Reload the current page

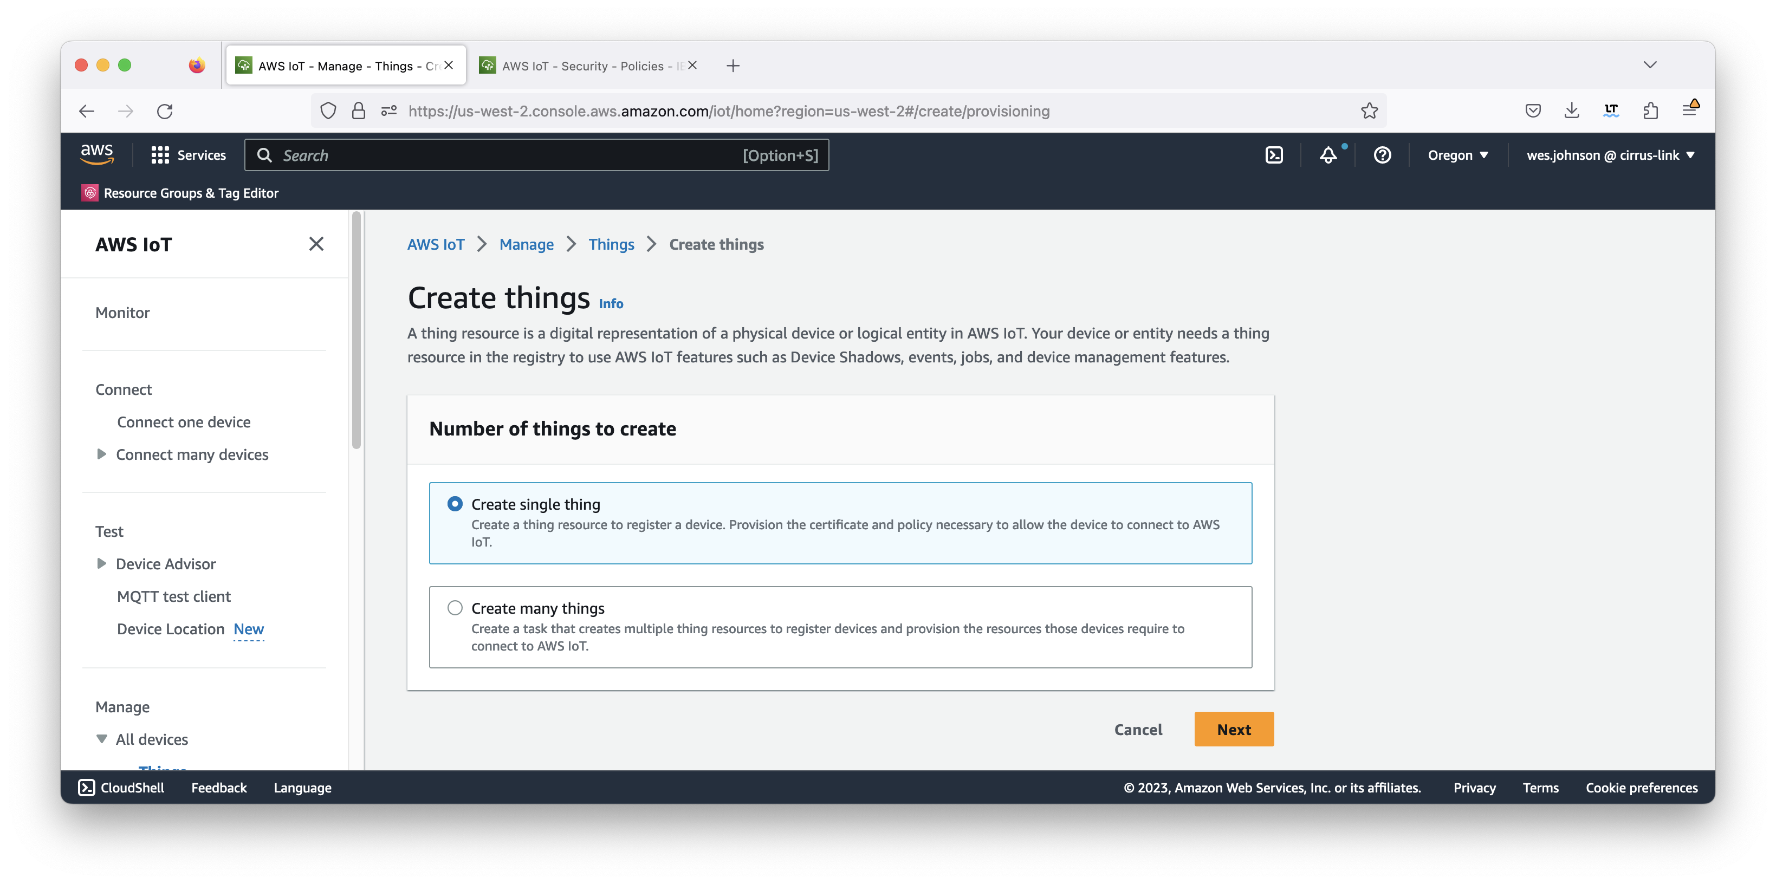pos(165,111)
